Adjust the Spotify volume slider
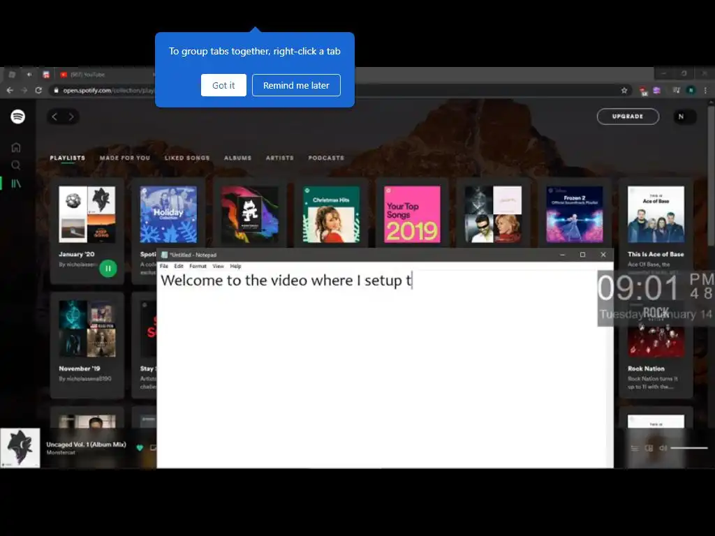Screen dimensions: 715x536 click(x=689, y=448)
